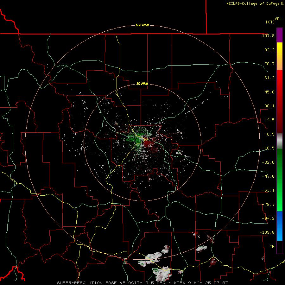
Task: Click the 45.6 legend value
Action: click(x=269, y=92)
